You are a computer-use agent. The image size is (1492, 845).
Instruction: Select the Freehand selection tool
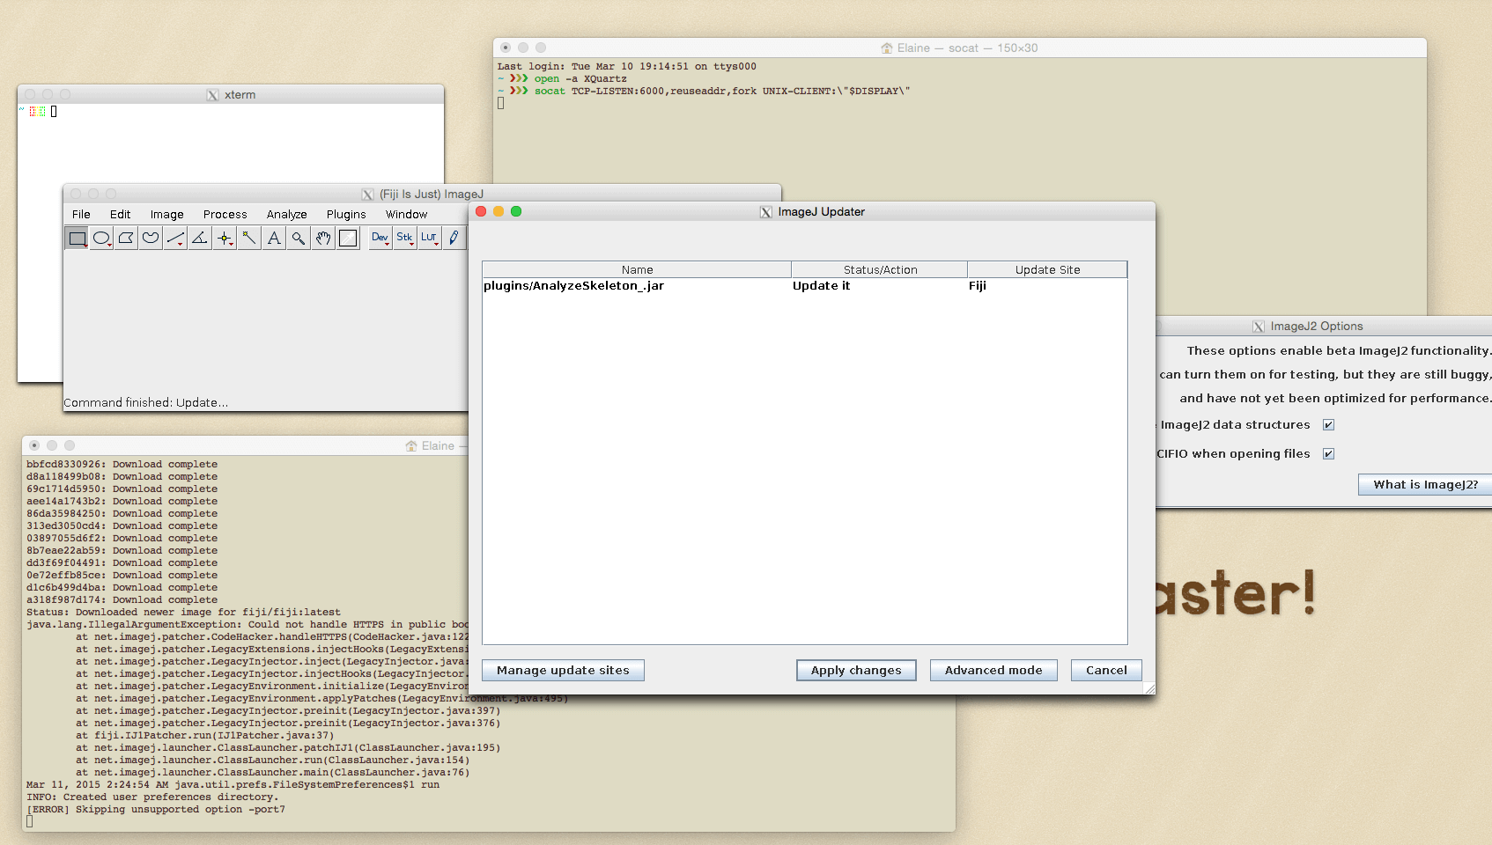click(151, 238)
